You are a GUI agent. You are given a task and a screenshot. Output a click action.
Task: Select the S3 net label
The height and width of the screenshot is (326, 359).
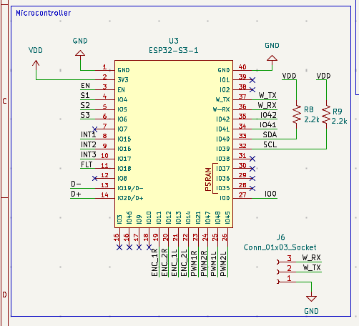[x=85, y=115]
